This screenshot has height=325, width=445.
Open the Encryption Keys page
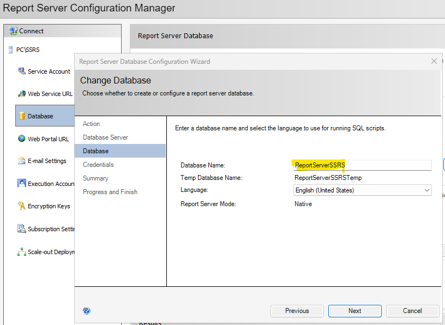click(x=49, y=206)
